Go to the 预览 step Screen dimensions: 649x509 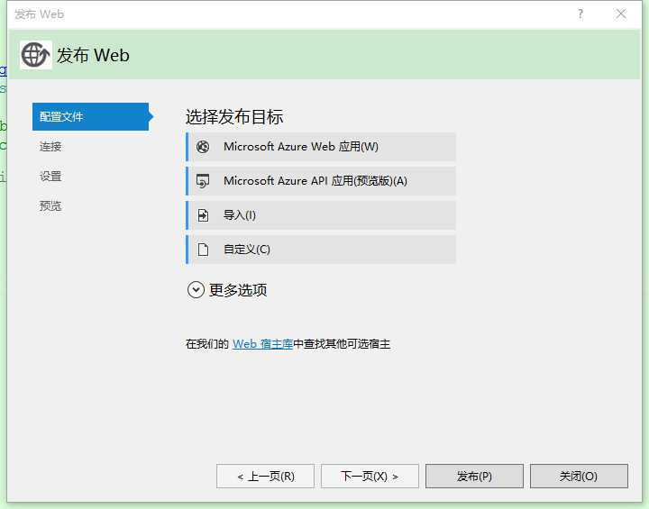50,206
